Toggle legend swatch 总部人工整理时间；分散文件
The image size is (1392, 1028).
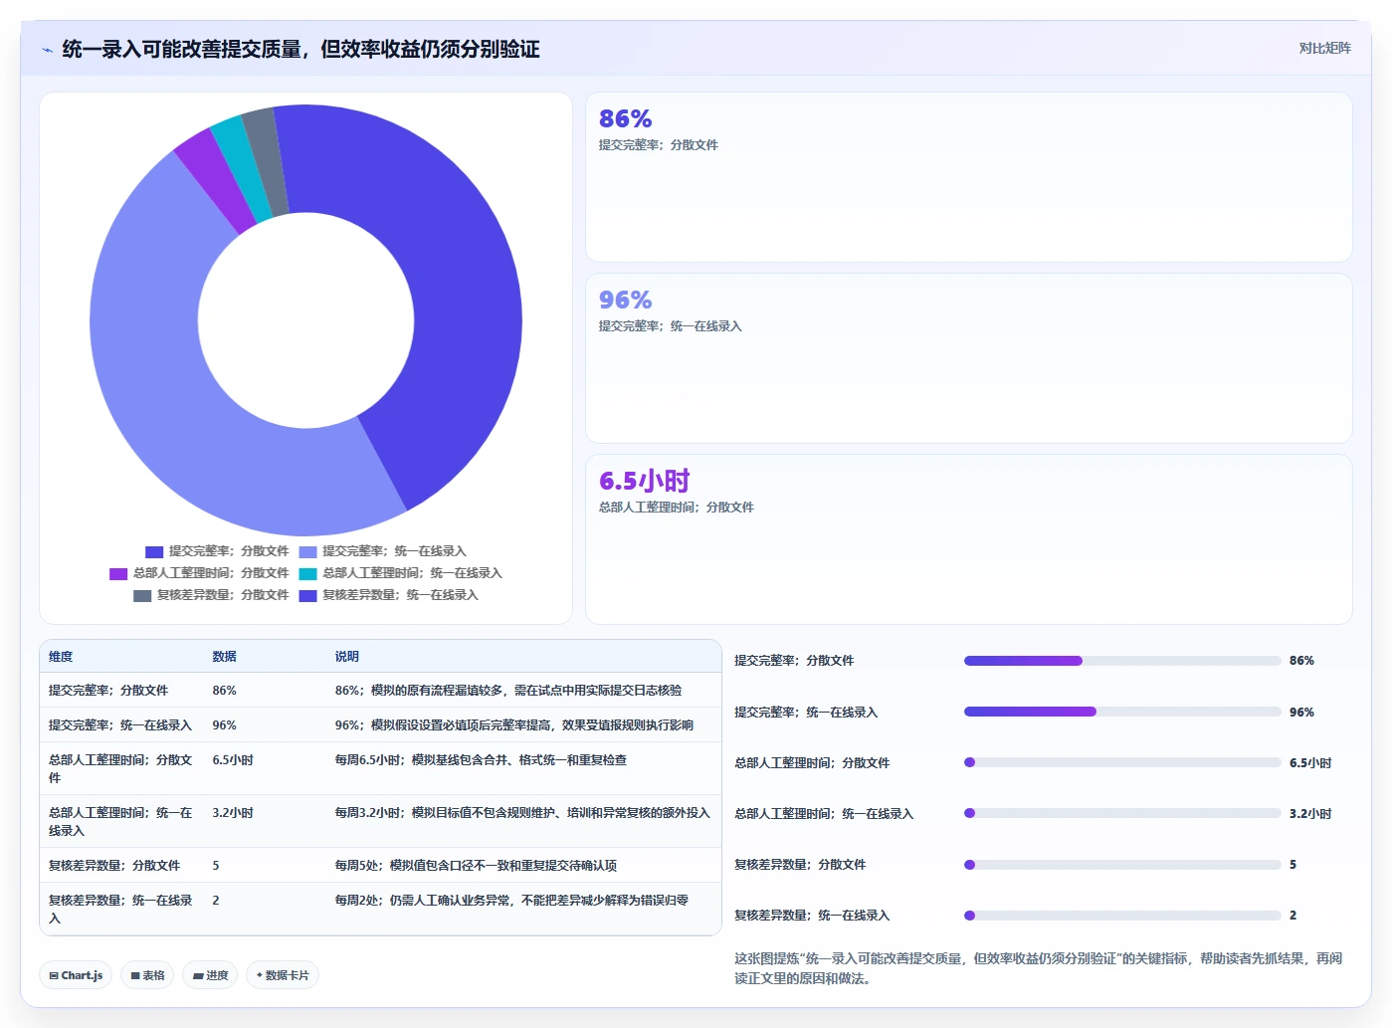118,573
